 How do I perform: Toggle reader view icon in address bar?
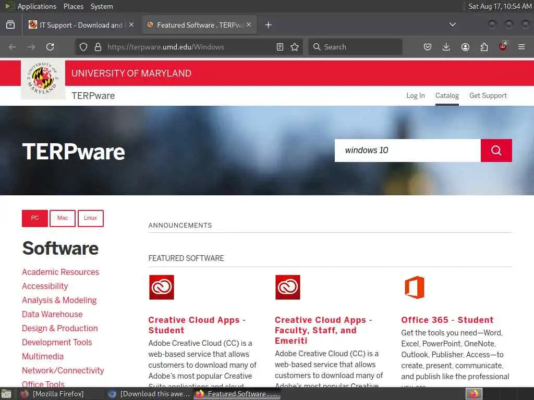tap(280, 47)
